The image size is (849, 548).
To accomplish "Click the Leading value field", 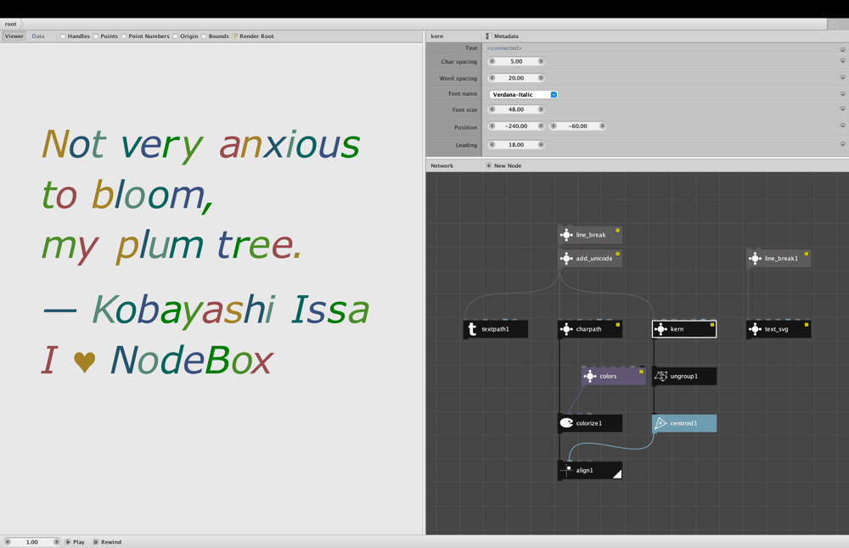I will [x=516, y=144].
